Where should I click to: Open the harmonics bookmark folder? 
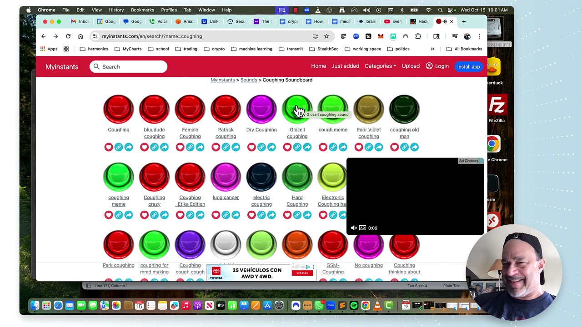[x=94, y=49]
